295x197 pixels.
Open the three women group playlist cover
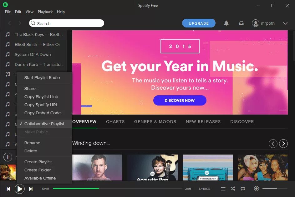pyautogui.click(x=263, y=168)
